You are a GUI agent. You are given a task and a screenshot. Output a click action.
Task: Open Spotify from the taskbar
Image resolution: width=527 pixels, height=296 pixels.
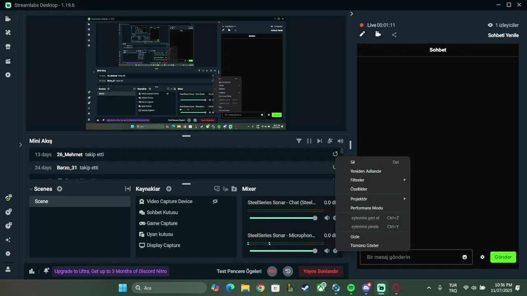[351, 288]
